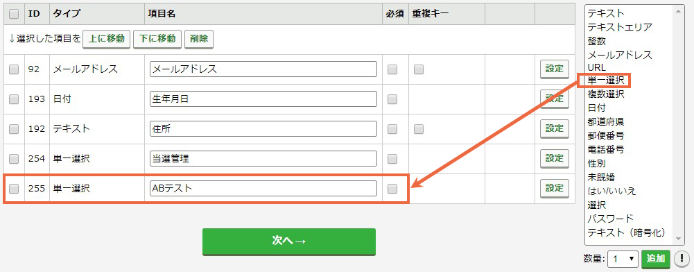Click the green 追加 button
Viewport: 694px width, 272px height.
click(x=655, y=259)
